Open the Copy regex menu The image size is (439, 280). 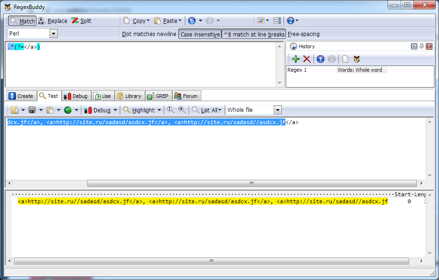pos(137,21)
